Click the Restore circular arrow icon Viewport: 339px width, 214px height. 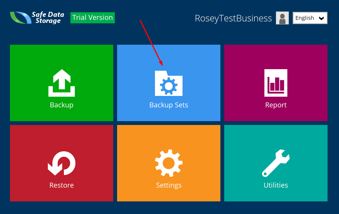click(62, 163)
